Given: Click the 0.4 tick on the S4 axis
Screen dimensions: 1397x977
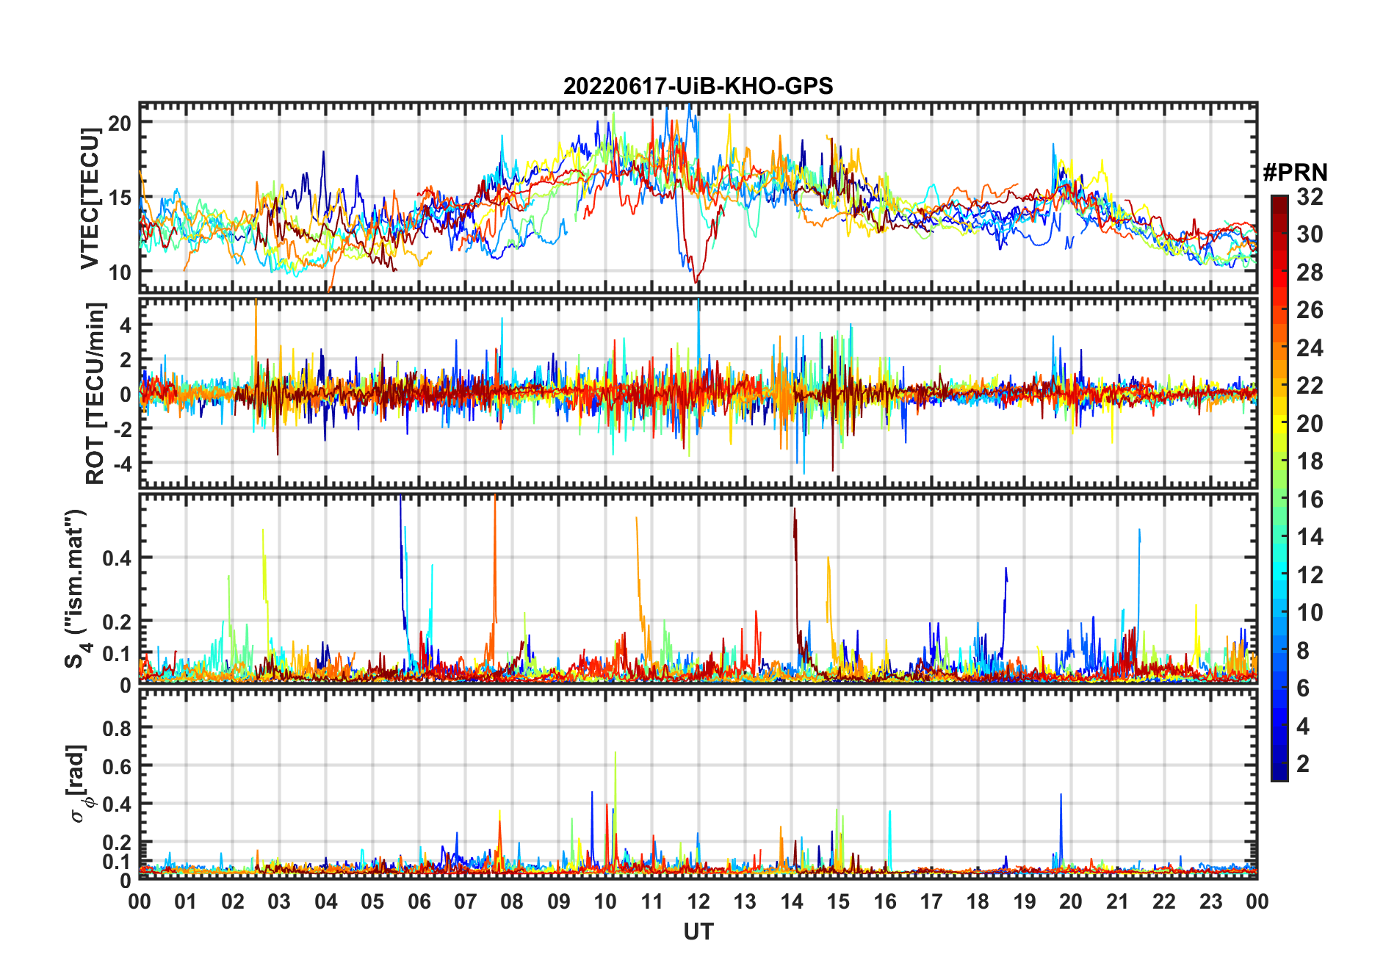Looking at the screenshot, I should (x=118, y=558).
